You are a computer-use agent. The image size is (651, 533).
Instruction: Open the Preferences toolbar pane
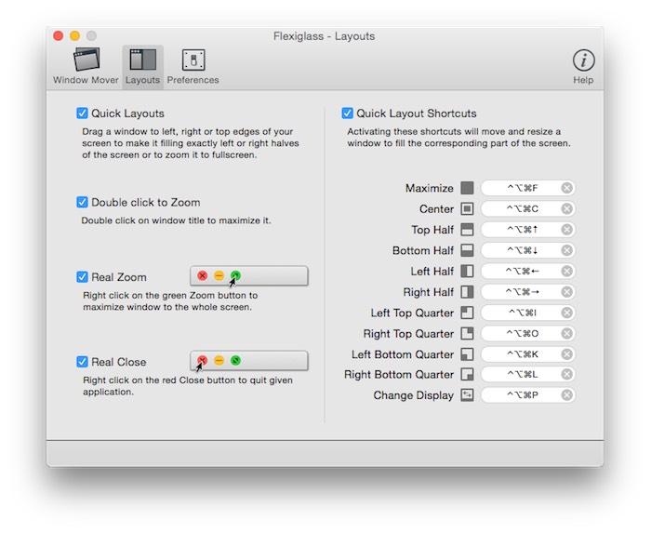tap(193, 66)
